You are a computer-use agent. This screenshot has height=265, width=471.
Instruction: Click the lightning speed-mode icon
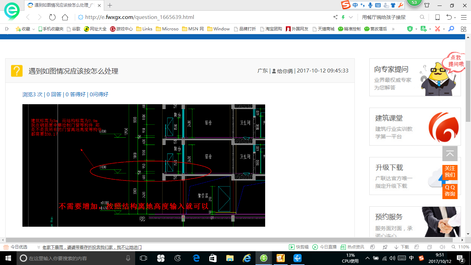point(343,17)
